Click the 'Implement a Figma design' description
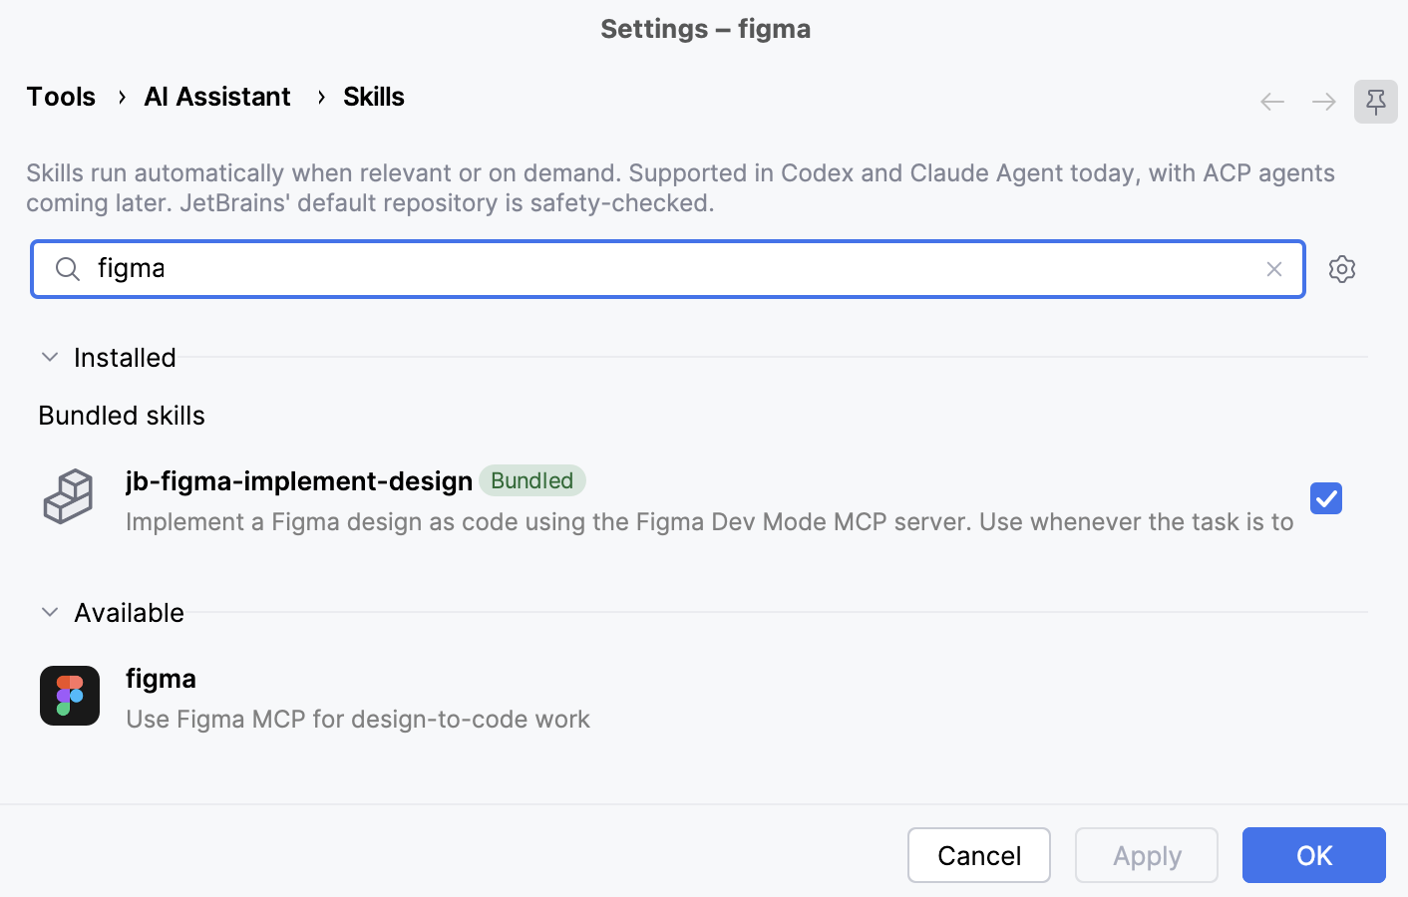1408x897 pixels. click(x=710, y=521)
